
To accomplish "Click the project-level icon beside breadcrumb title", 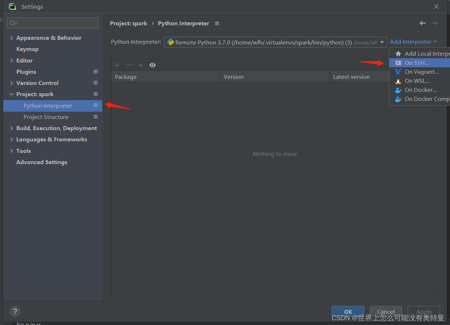I will (217, 23).
